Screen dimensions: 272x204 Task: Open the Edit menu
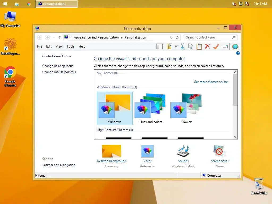[x=49, y=46]
